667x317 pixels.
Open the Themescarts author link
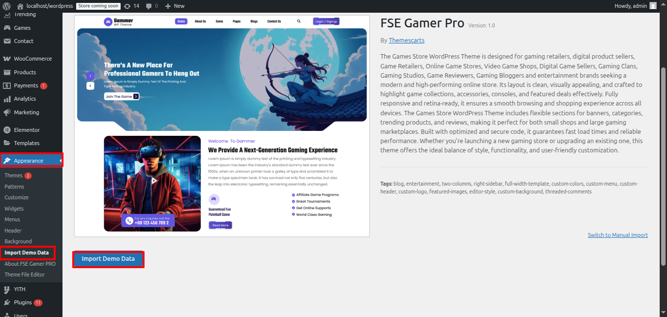406,40
